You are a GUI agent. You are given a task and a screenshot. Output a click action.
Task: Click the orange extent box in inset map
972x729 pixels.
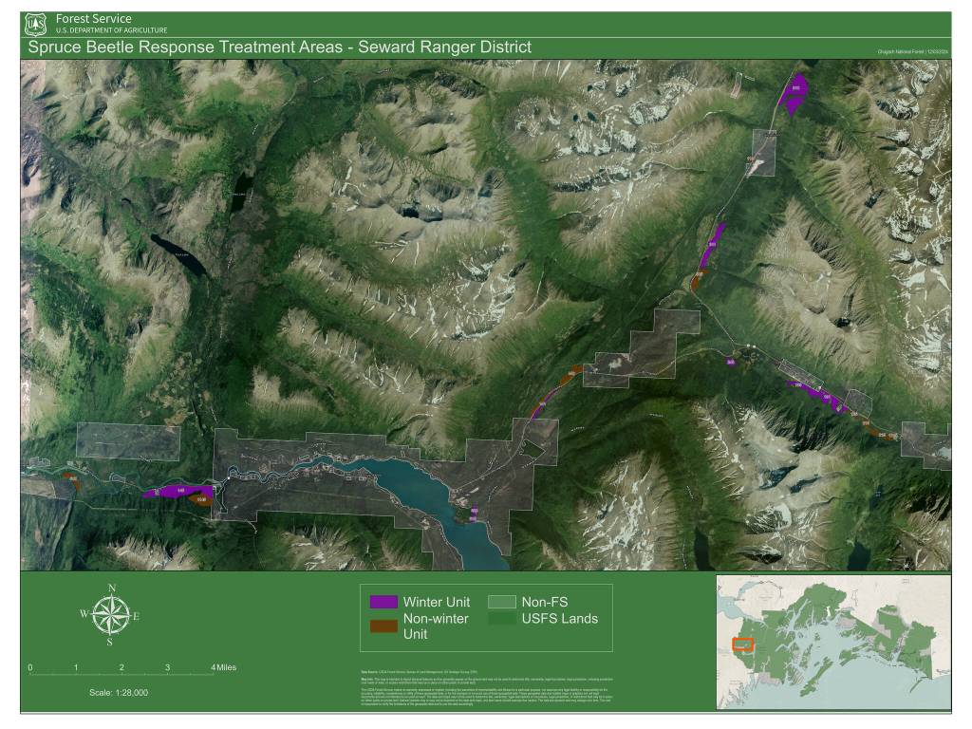[x=742, y=644]
